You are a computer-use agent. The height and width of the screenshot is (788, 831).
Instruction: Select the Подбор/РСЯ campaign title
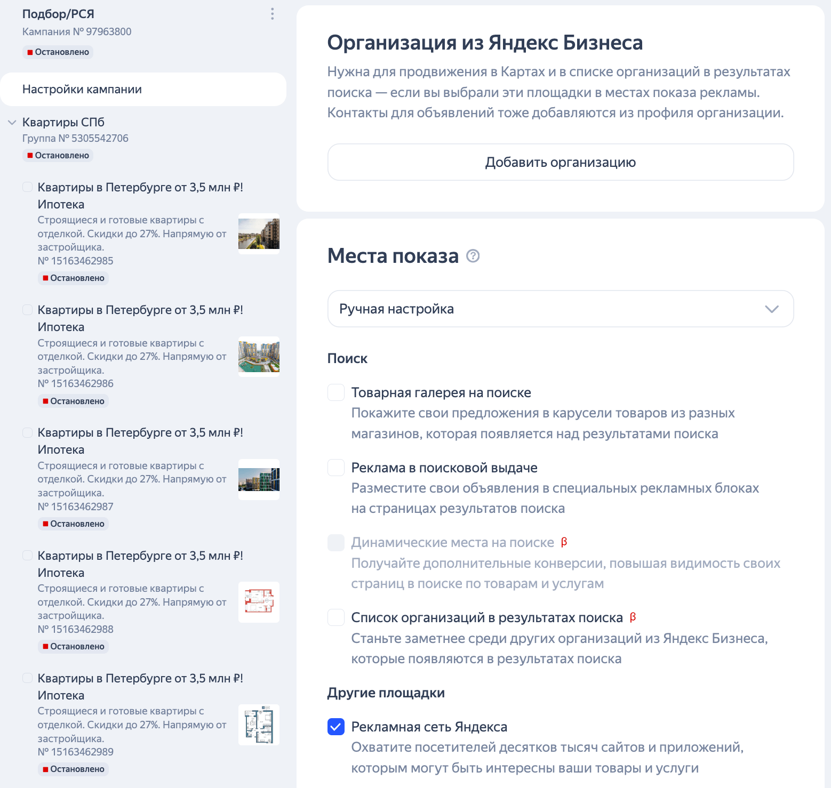click(58, 14)
